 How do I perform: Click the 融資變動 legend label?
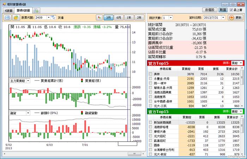[x=91, y=113]
